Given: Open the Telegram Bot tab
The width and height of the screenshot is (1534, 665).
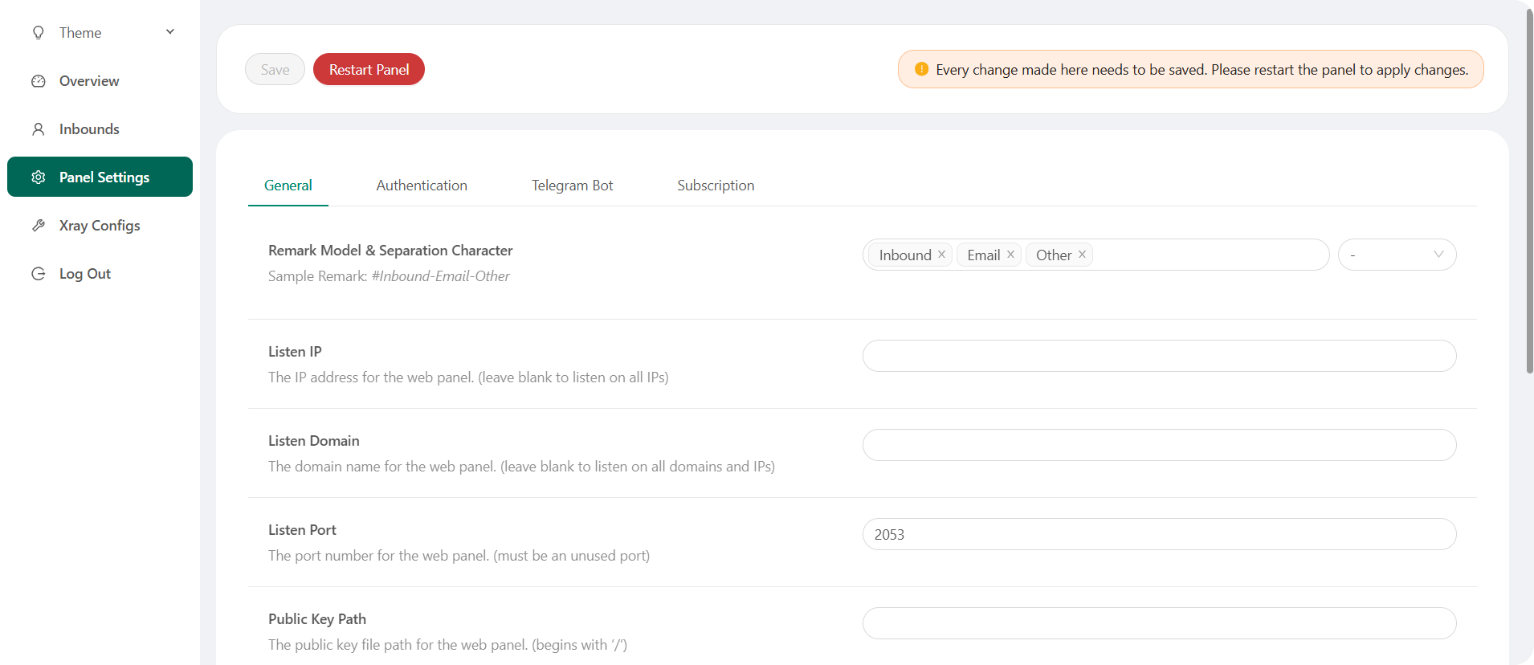Looking at the screenshot, I should (572, 186).
